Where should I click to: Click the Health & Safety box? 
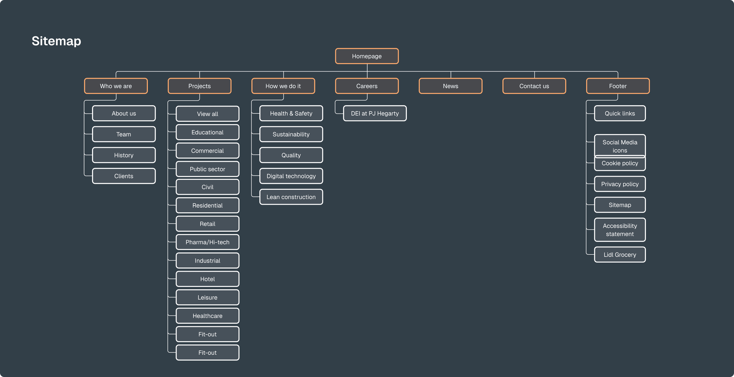click(291, 113)
